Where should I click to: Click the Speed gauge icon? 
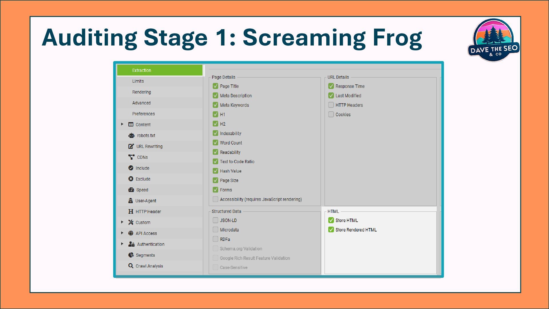(131, 190)
